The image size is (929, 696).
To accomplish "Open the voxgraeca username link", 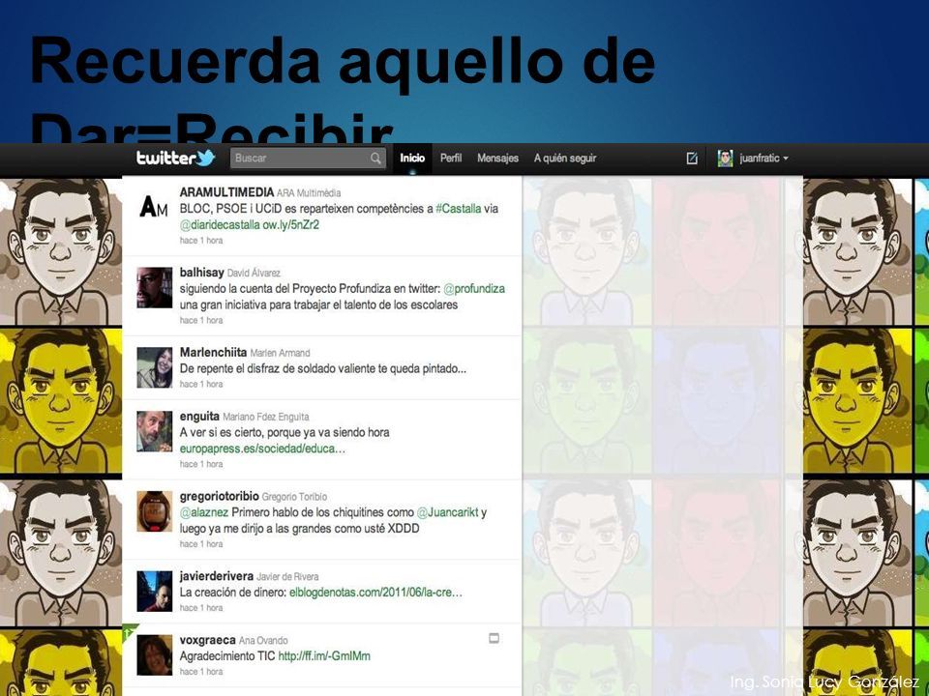I will coord(207,640).
